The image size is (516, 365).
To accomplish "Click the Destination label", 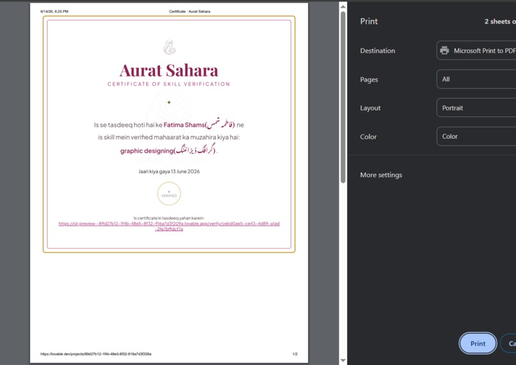I will tap(378, 50).
